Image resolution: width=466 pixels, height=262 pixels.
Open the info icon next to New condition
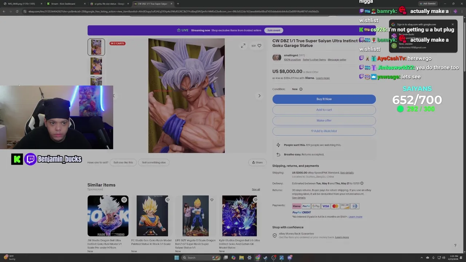(x=301, y=89)
